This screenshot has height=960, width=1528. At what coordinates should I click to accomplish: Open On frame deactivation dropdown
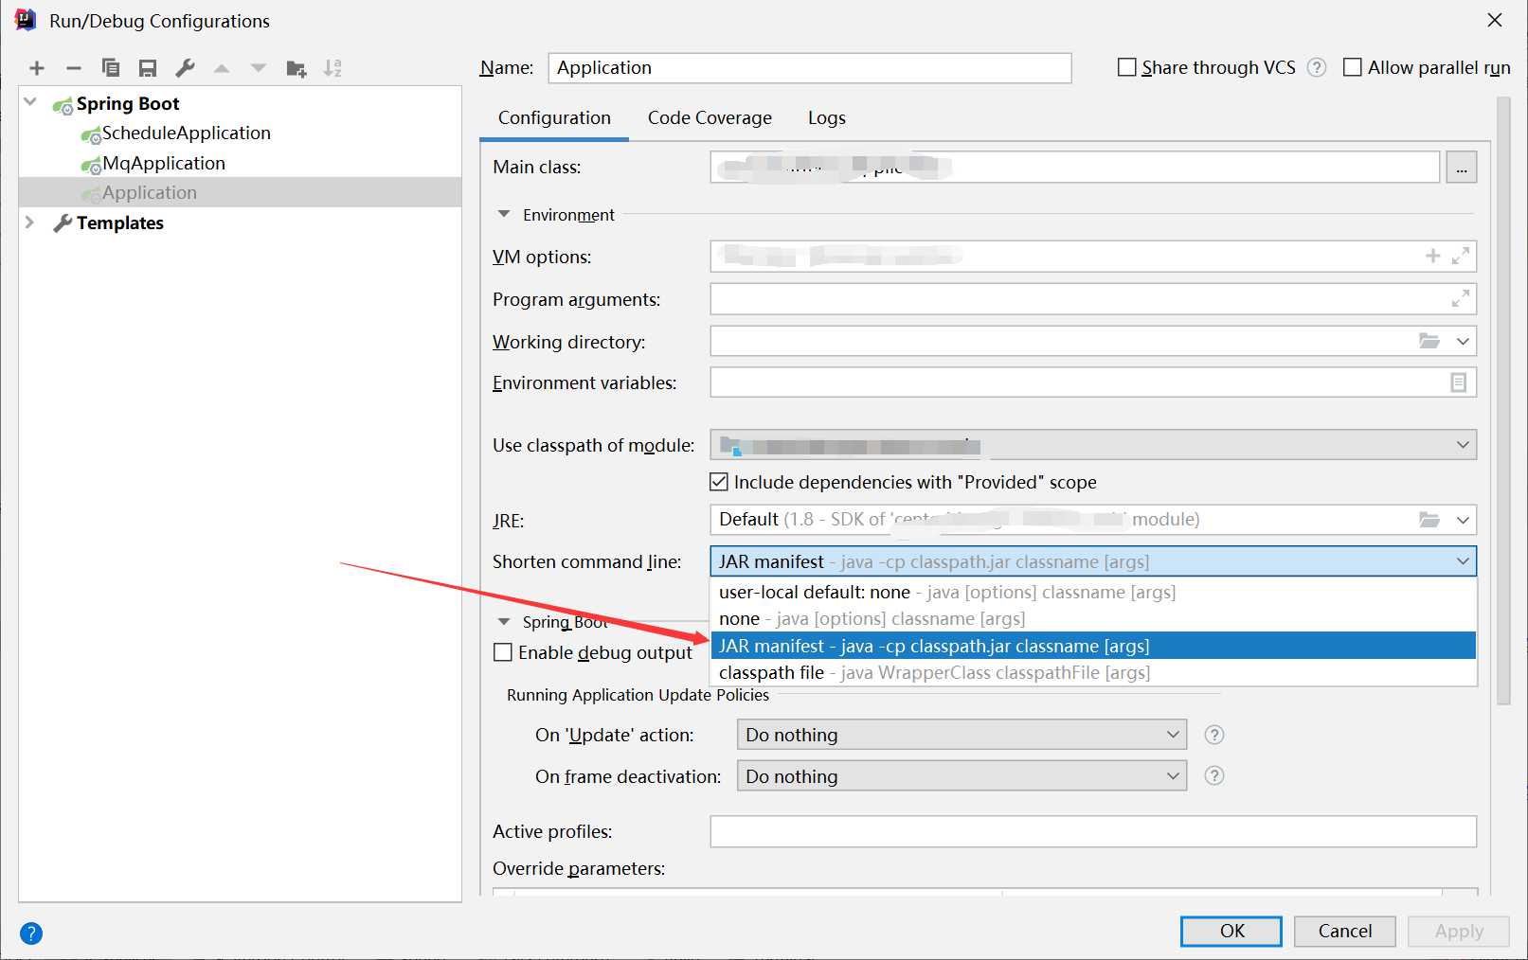pos(1173,776)
